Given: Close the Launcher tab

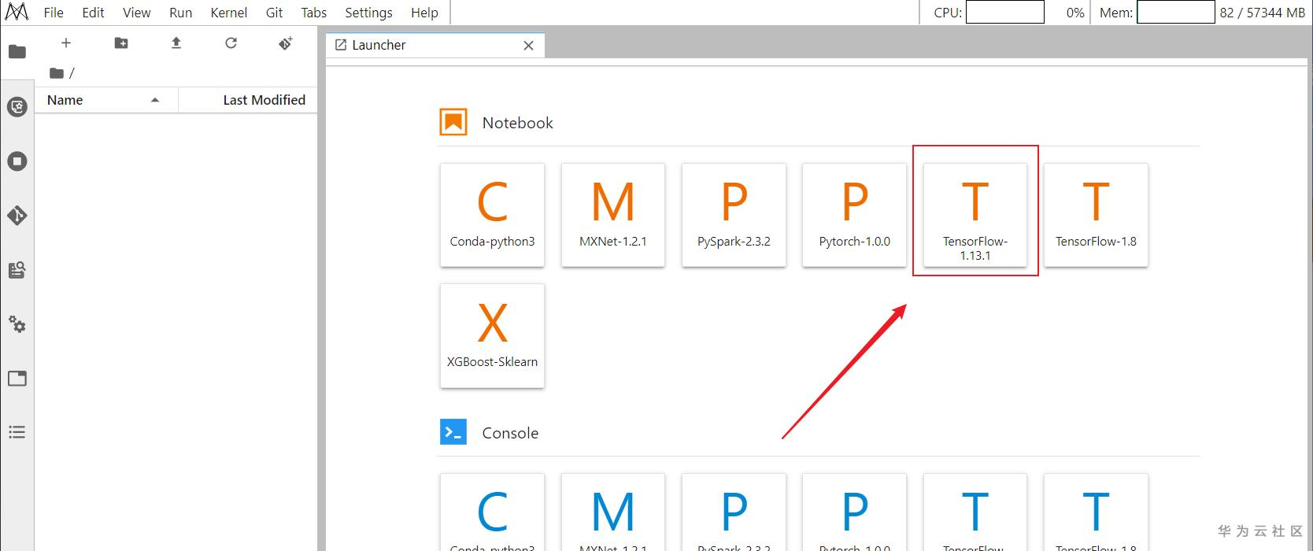Looking at the screenshot, I should pos(529,46).
